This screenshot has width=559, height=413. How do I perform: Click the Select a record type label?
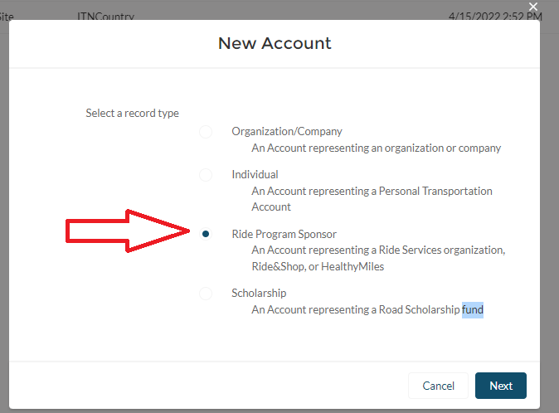132,113
